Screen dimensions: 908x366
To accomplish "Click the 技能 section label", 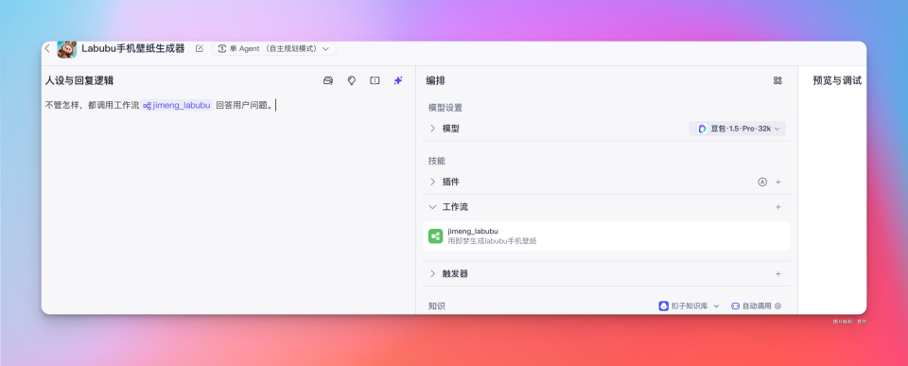I will [437, 161].
